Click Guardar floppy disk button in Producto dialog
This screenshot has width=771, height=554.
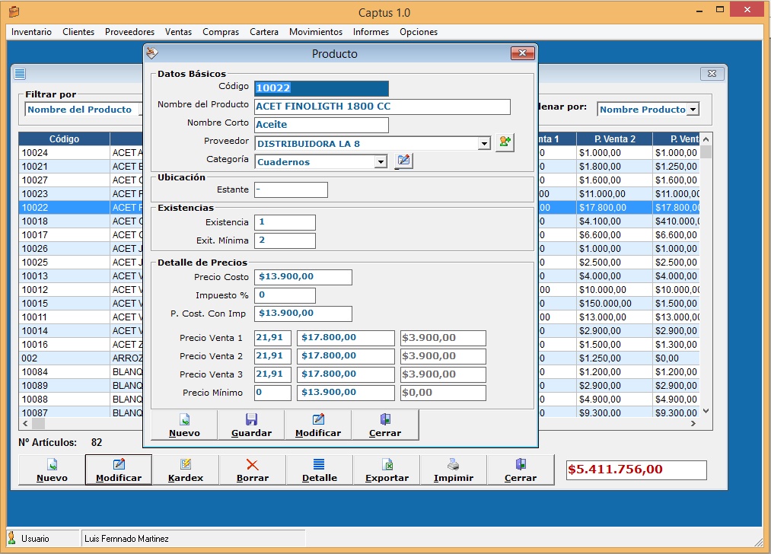tap(251, 425)
